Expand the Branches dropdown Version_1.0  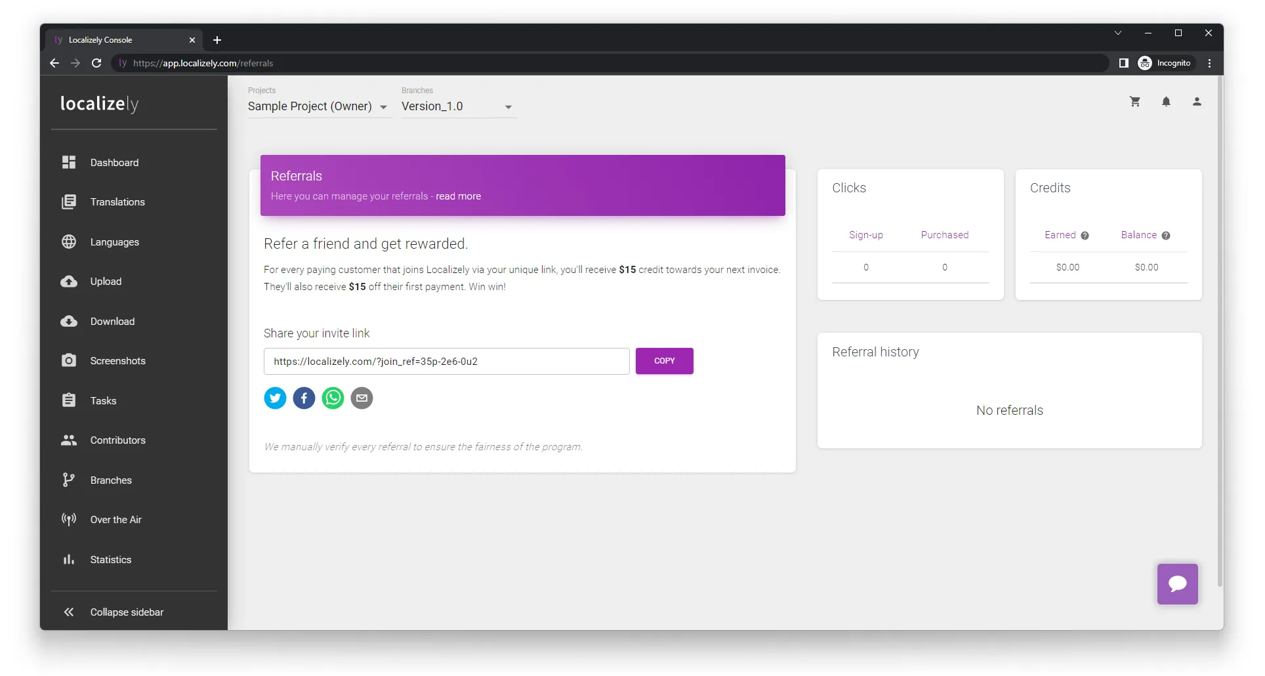[459, 106]
